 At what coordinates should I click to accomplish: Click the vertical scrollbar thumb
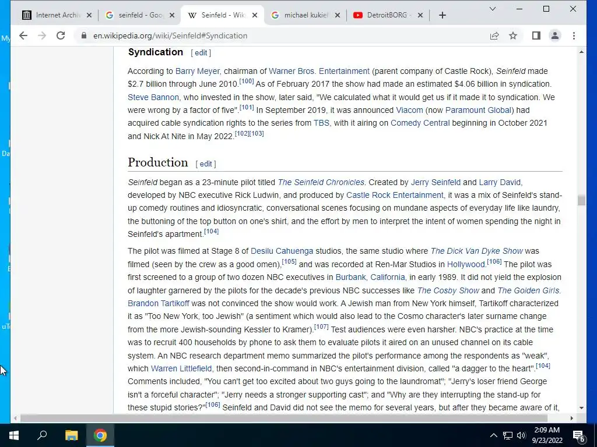click(x=581, y=200)
